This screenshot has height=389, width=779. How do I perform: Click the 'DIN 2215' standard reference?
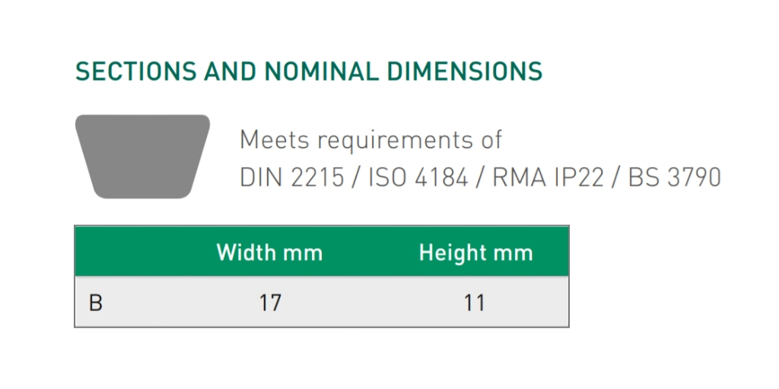291,177
